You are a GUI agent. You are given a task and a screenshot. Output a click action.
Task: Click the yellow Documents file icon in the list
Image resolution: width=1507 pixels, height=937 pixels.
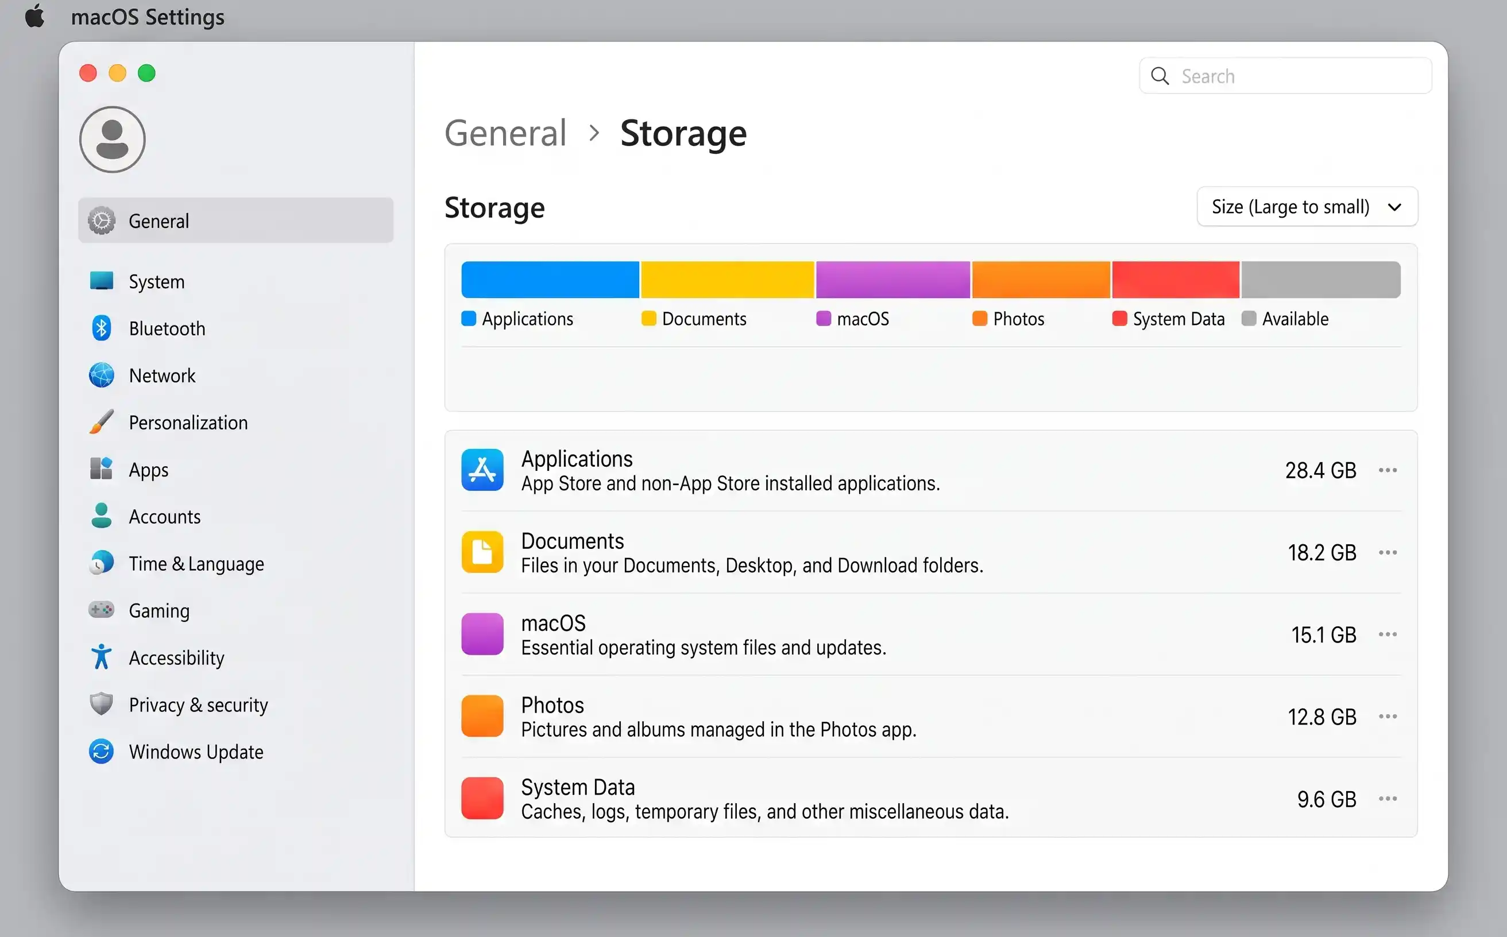tap(482, 552)
